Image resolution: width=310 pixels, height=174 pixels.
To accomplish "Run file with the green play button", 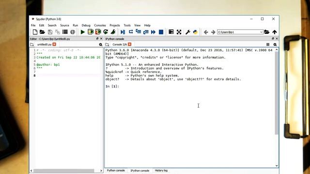I will point(83,32).
